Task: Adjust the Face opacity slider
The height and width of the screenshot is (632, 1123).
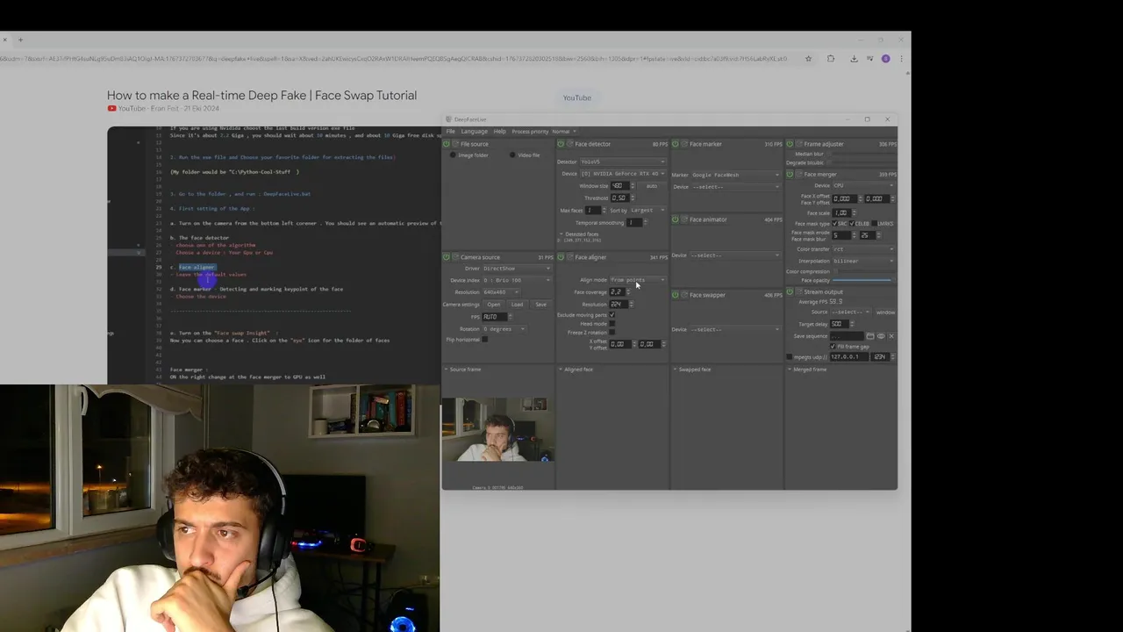Action: coord(863,280)
